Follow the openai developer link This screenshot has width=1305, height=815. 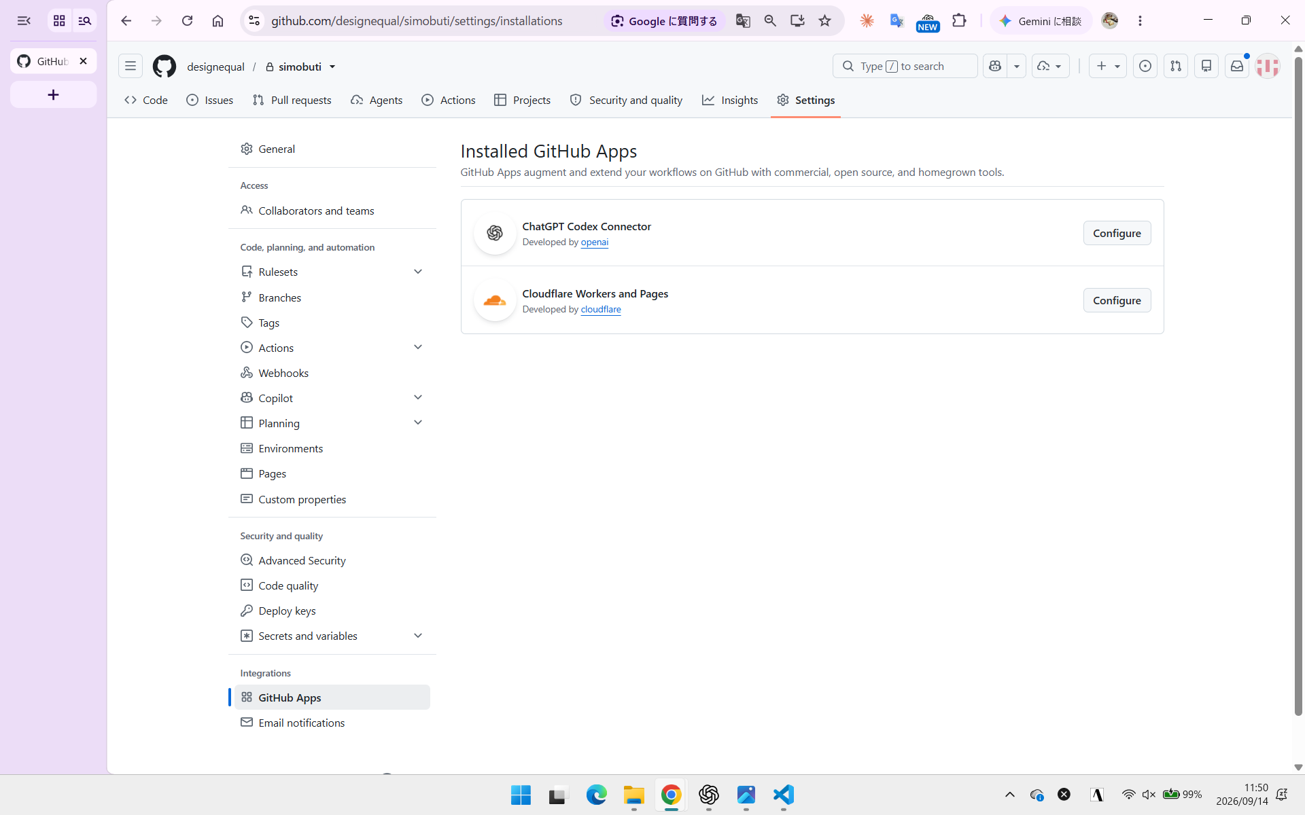tap(594, 242)
